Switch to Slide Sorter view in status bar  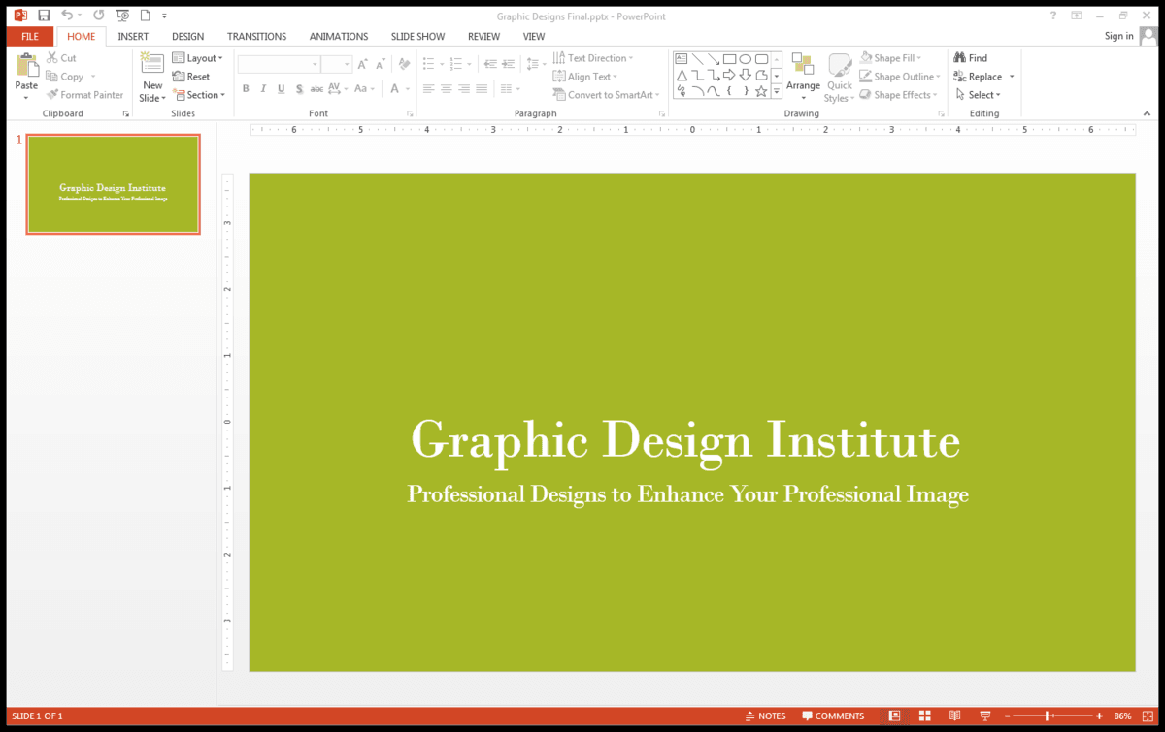coord(925,716)
